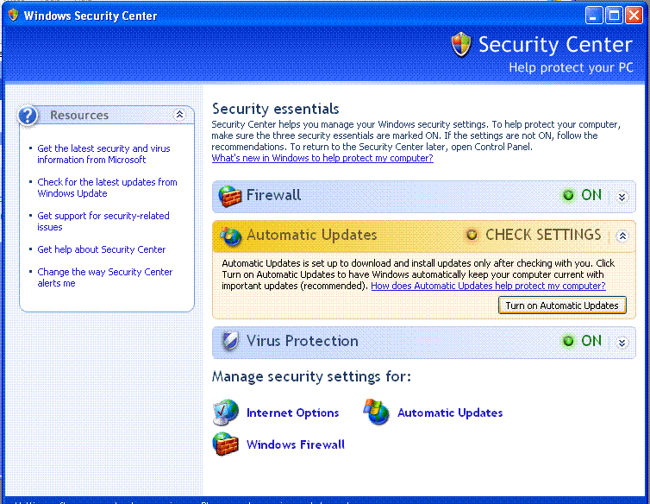
Task: Click the Firewall section heading text
Action: click(273, 195)
